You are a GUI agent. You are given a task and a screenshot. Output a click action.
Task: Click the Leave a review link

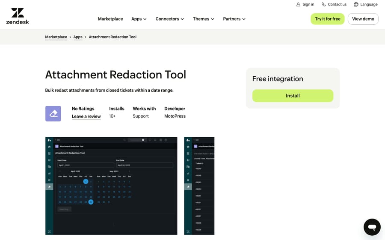(86, 116)
